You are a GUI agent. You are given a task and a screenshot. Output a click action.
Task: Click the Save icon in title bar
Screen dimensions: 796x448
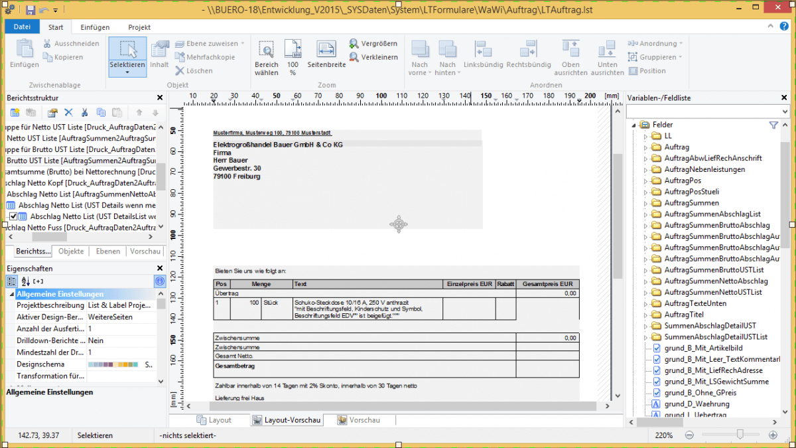31,10
